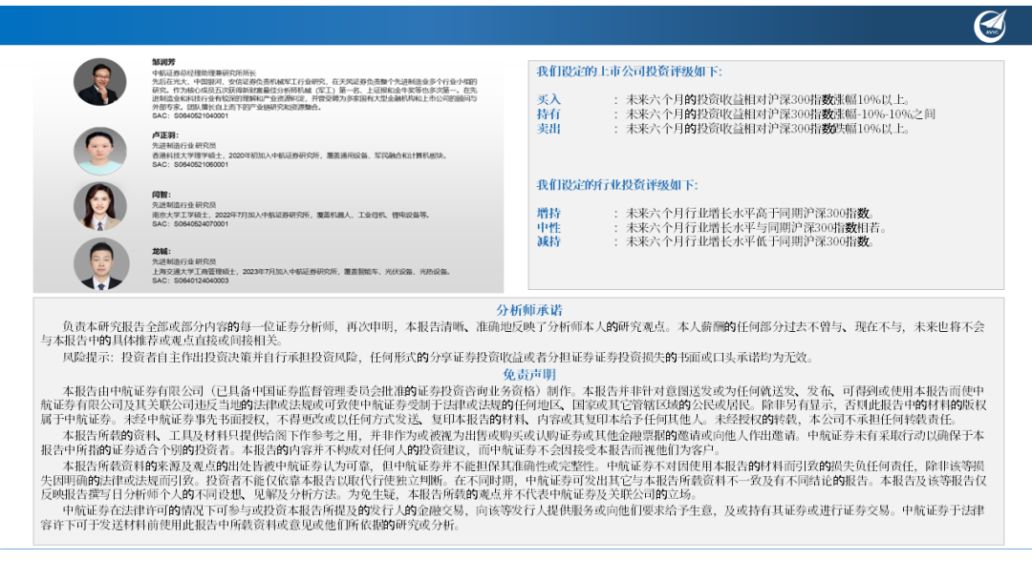Click 卢正羽's line about 香港科技大学理学硕士
Viewport: 1032px width, 580px height.
point(300,155)
